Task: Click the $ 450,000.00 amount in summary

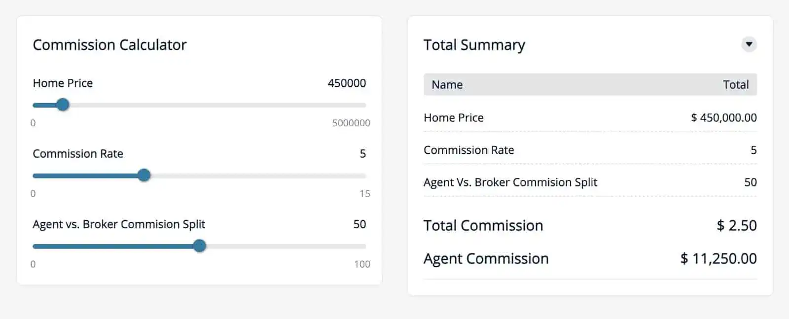Action: [723, 118]
